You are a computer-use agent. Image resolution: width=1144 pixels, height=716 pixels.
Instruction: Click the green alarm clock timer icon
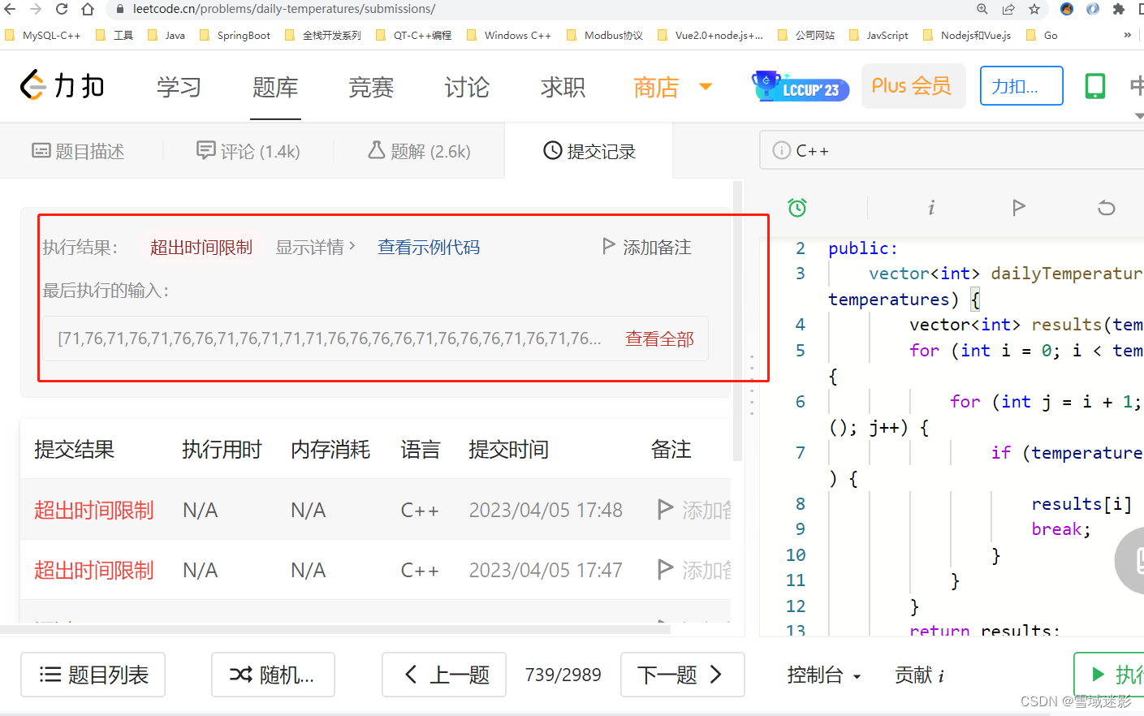click(x=797, y=208)
